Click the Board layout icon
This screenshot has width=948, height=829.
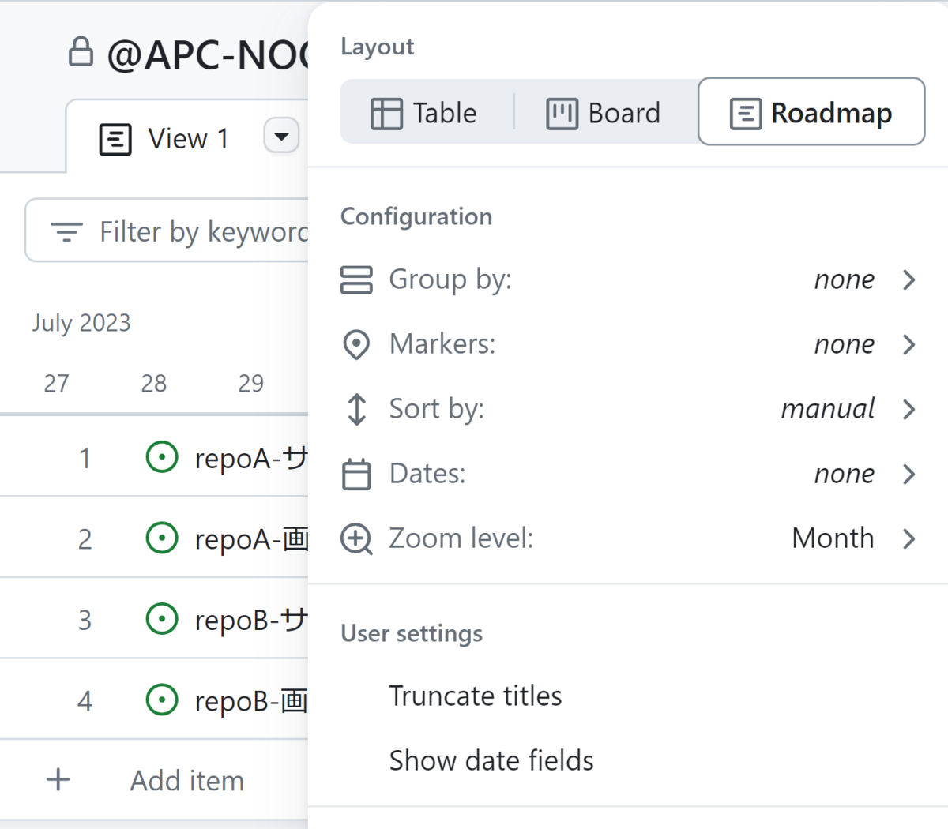[562, 114]
